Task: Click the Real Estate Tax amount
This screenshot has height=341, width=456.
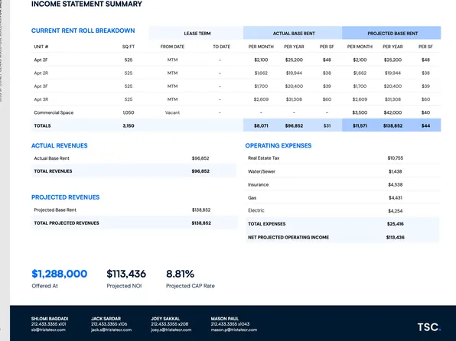Action: pos(396,158)
